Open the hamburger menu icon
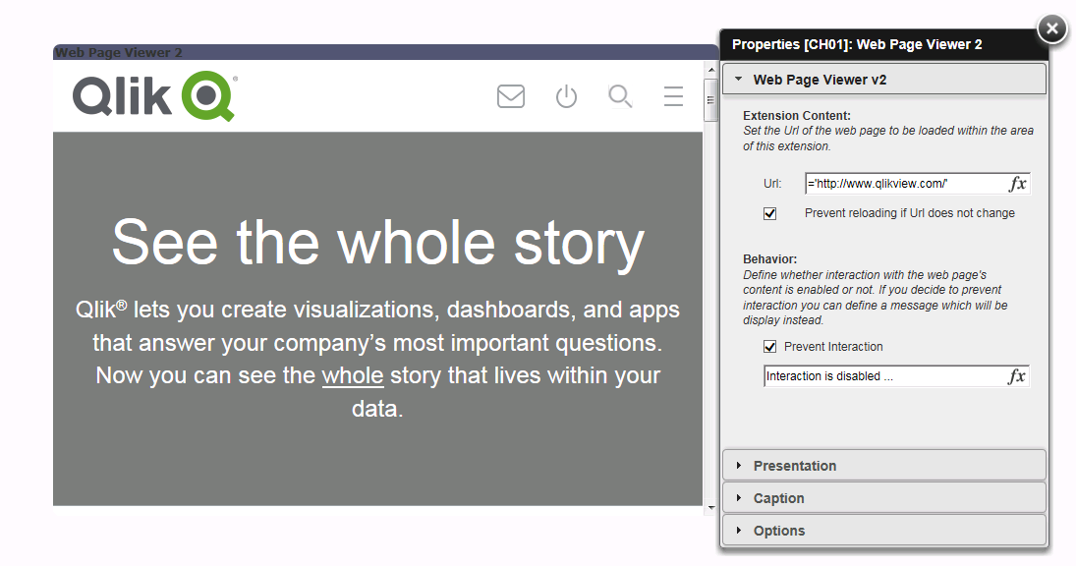 (x=673, y=96)
